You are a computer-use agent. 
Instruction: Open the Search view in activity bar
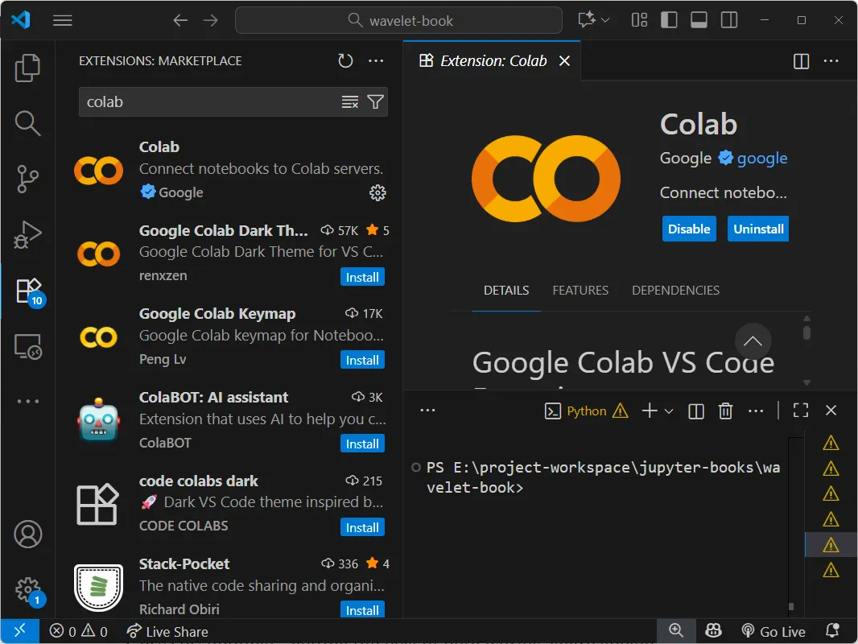pyautogui.click(x=27, y=123)
